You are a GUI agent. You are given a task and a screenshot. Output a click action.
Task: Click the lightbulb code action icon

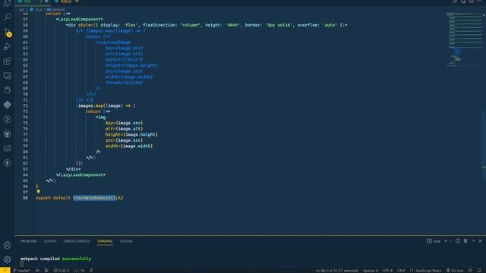(x=38, y=192)
